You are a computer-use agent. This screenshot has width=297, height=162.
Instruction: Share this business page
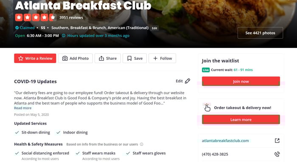pos(108,58)
